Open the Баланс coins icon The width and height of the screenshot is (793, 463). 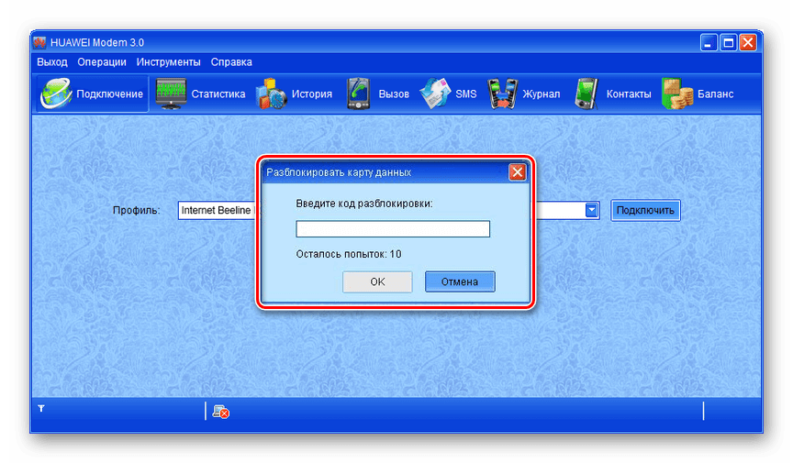coord(676,94)
